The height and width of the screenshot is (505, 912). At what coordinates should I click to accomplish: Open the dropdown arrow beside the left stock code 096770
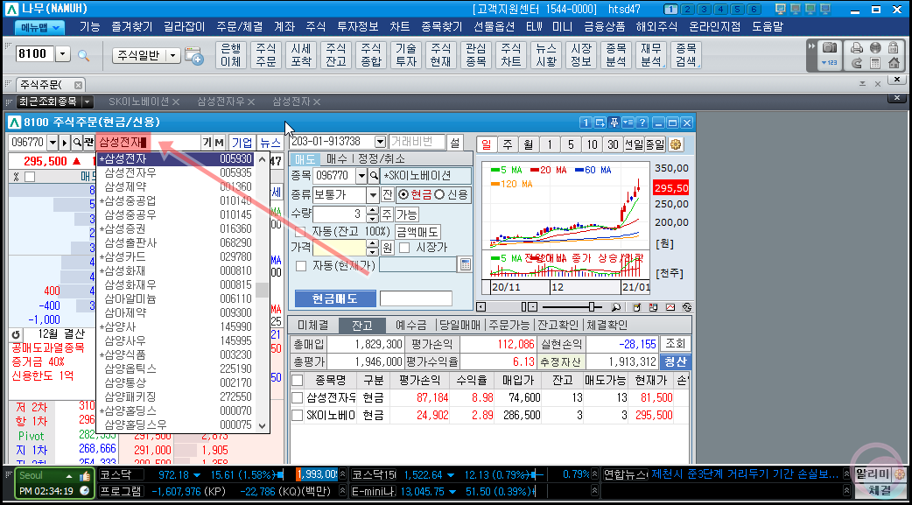[53, 143]
